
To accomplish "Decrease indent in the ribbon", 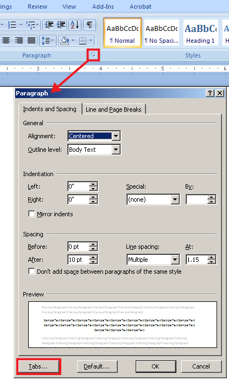I will pyautogui.click(x=49, y=25).
